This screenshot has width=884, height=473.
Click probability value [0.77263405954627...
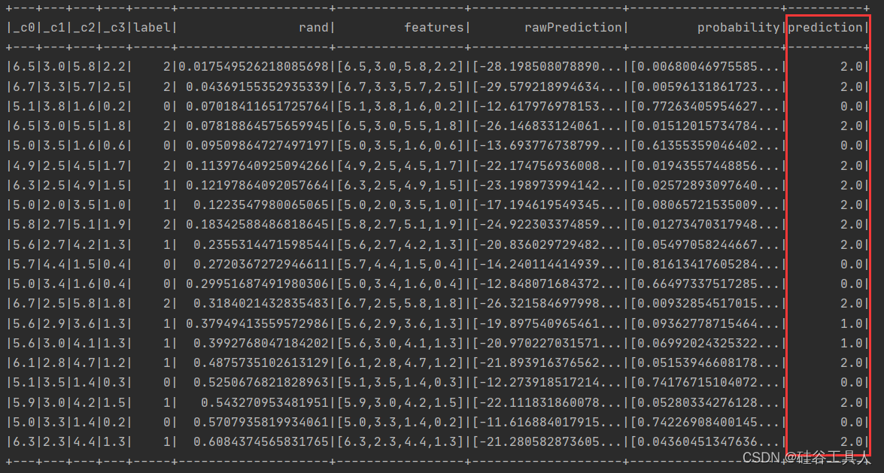pyautogui.click(x=705, y=107)
